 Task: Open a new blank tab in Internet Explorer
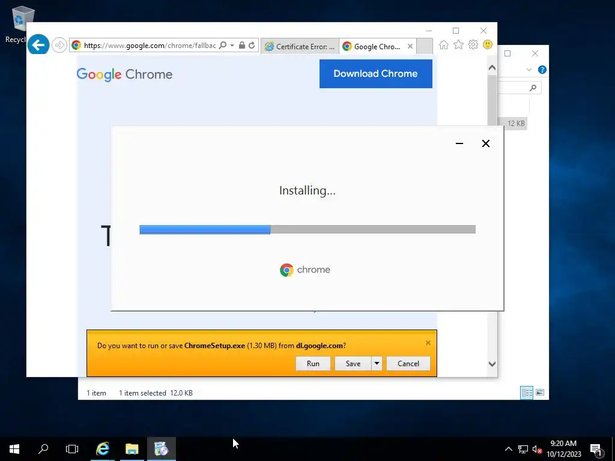[x=425, y=46]
